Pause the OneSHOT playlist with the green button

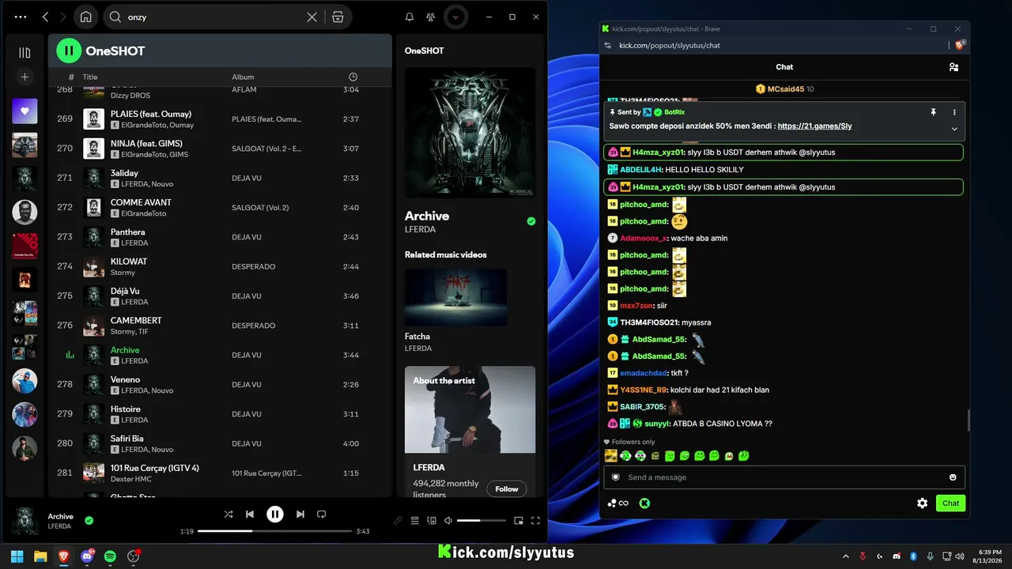pyautogui.click(x=69, y=51)
